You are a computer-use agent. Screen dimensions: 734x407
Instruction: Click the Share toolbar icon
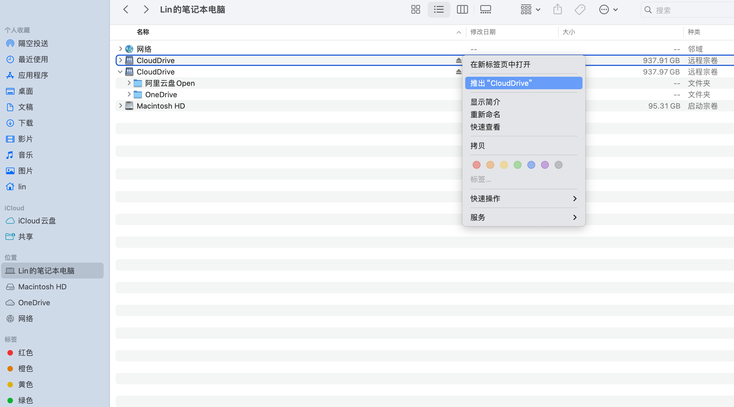(x=557, y=10)
